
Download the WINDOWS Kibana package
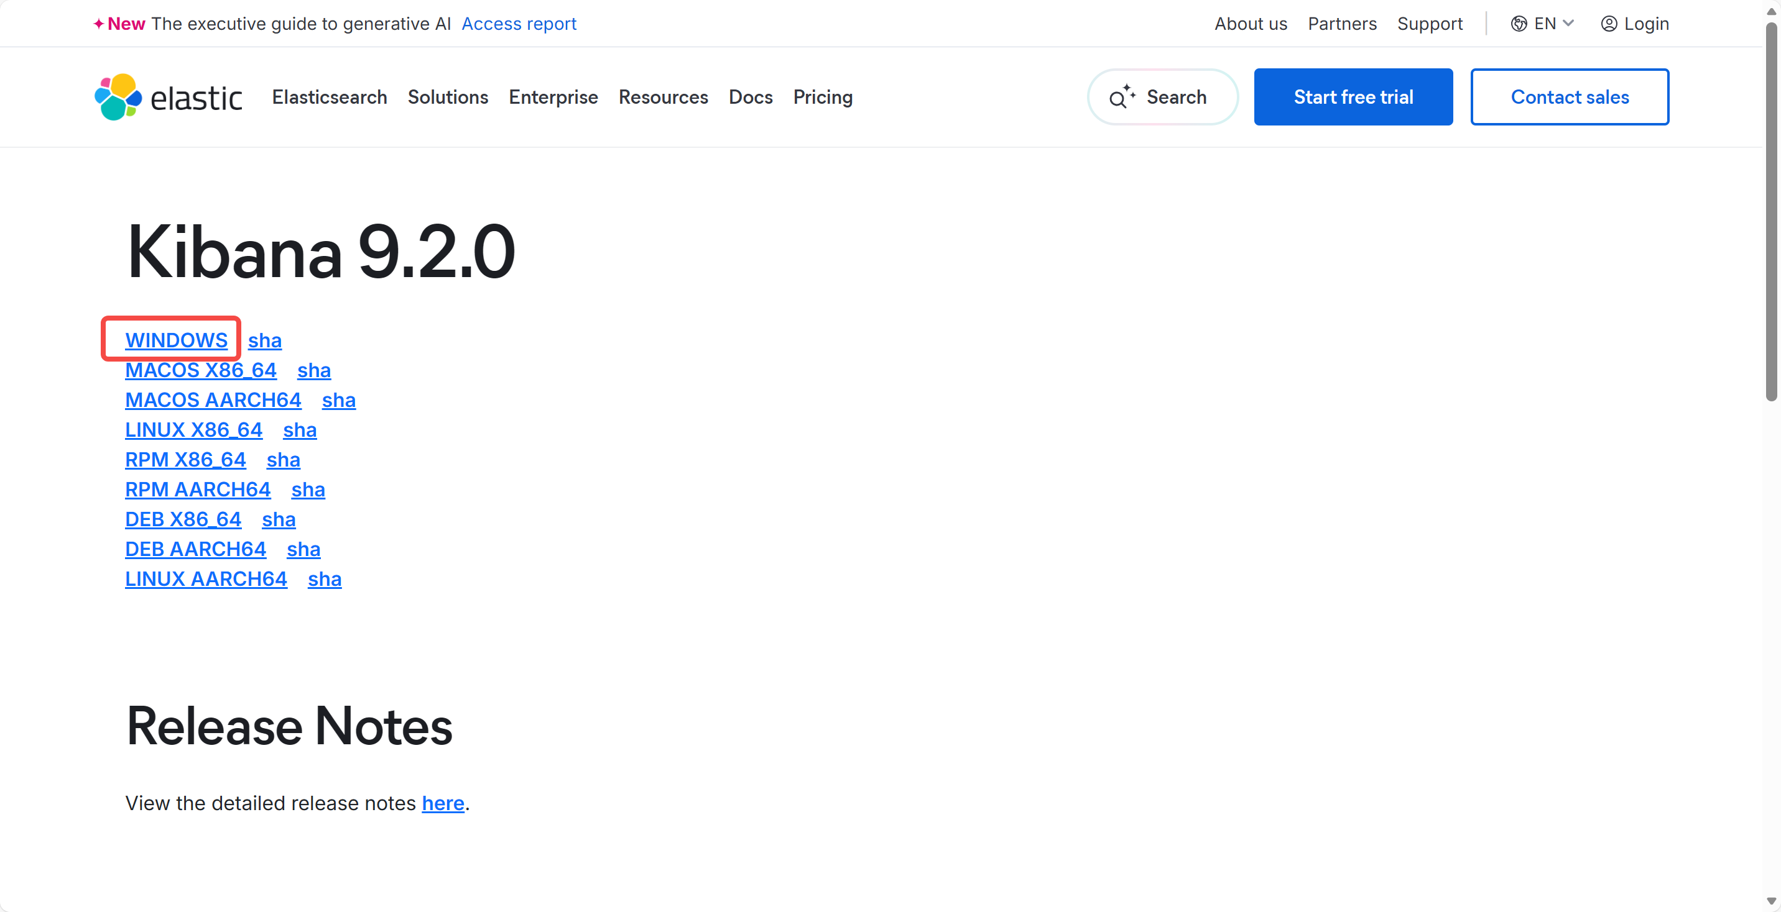pyautogui.click(x=177, y=340)
